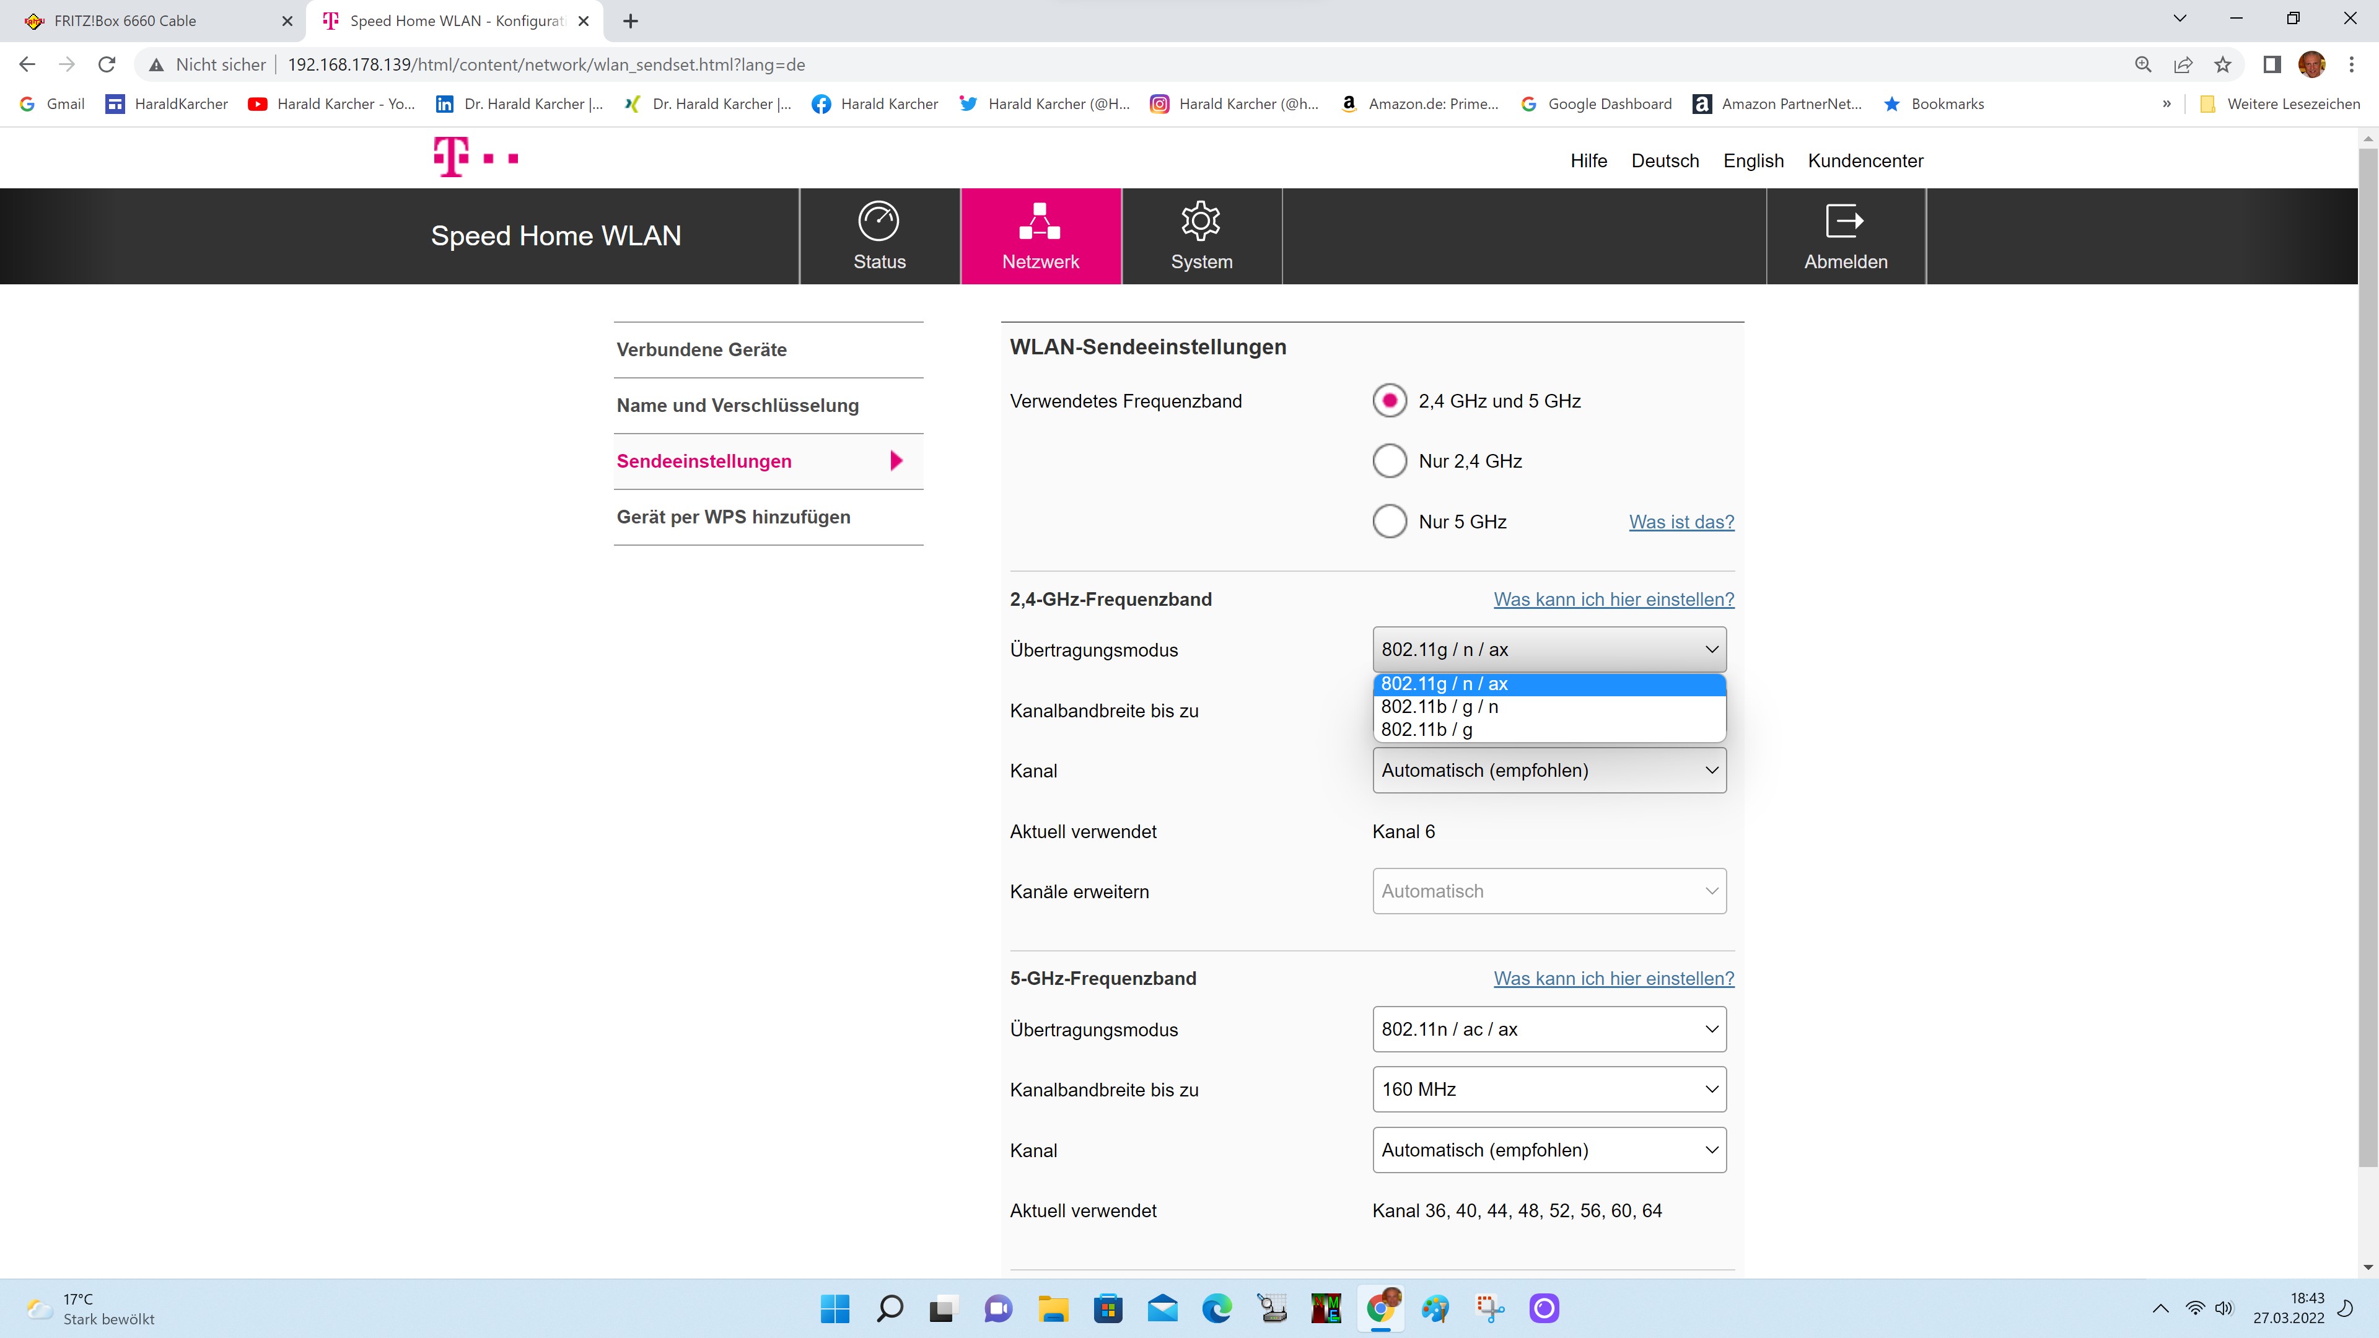Open Name und Verschlüsselung menu item

tap(738, 405)
